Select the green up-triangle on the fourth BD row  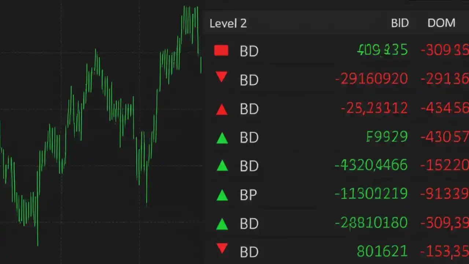222,138
